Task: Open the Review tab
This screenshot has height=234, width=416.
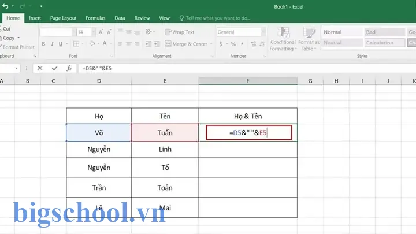Action: 142,18
